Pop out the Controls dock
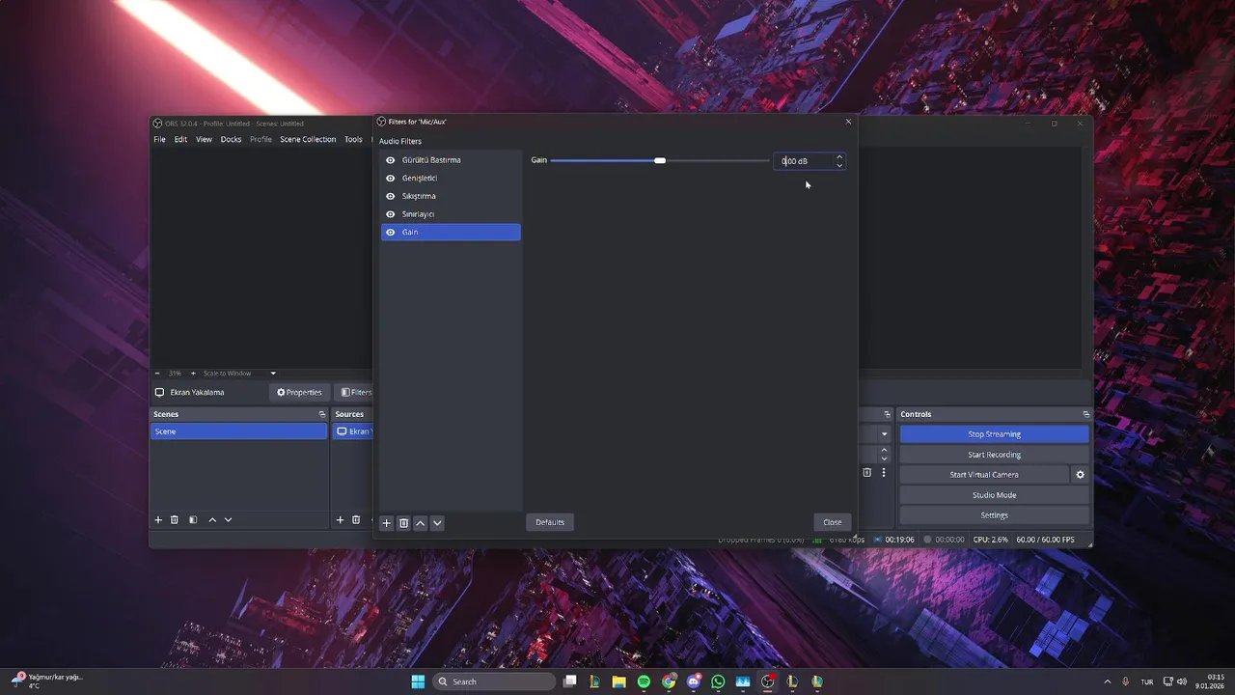Viewport: 1235px width, 695px height. (x=1085, y=414)
